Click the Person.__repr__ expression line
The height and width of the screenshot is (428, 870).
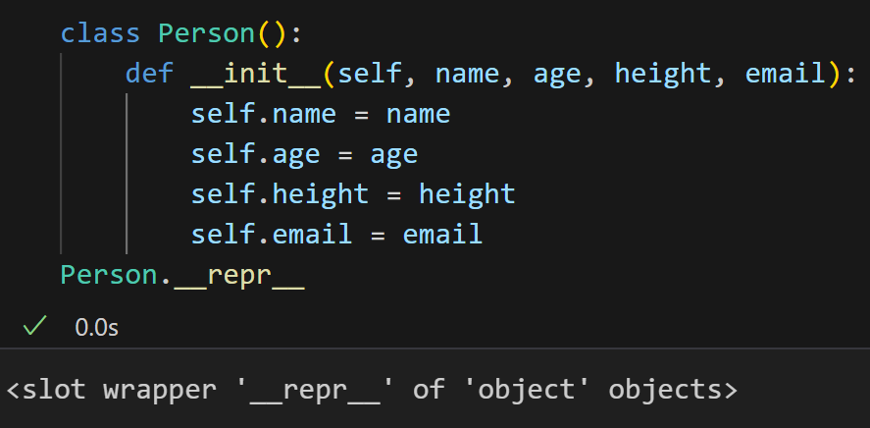(182, 276)
